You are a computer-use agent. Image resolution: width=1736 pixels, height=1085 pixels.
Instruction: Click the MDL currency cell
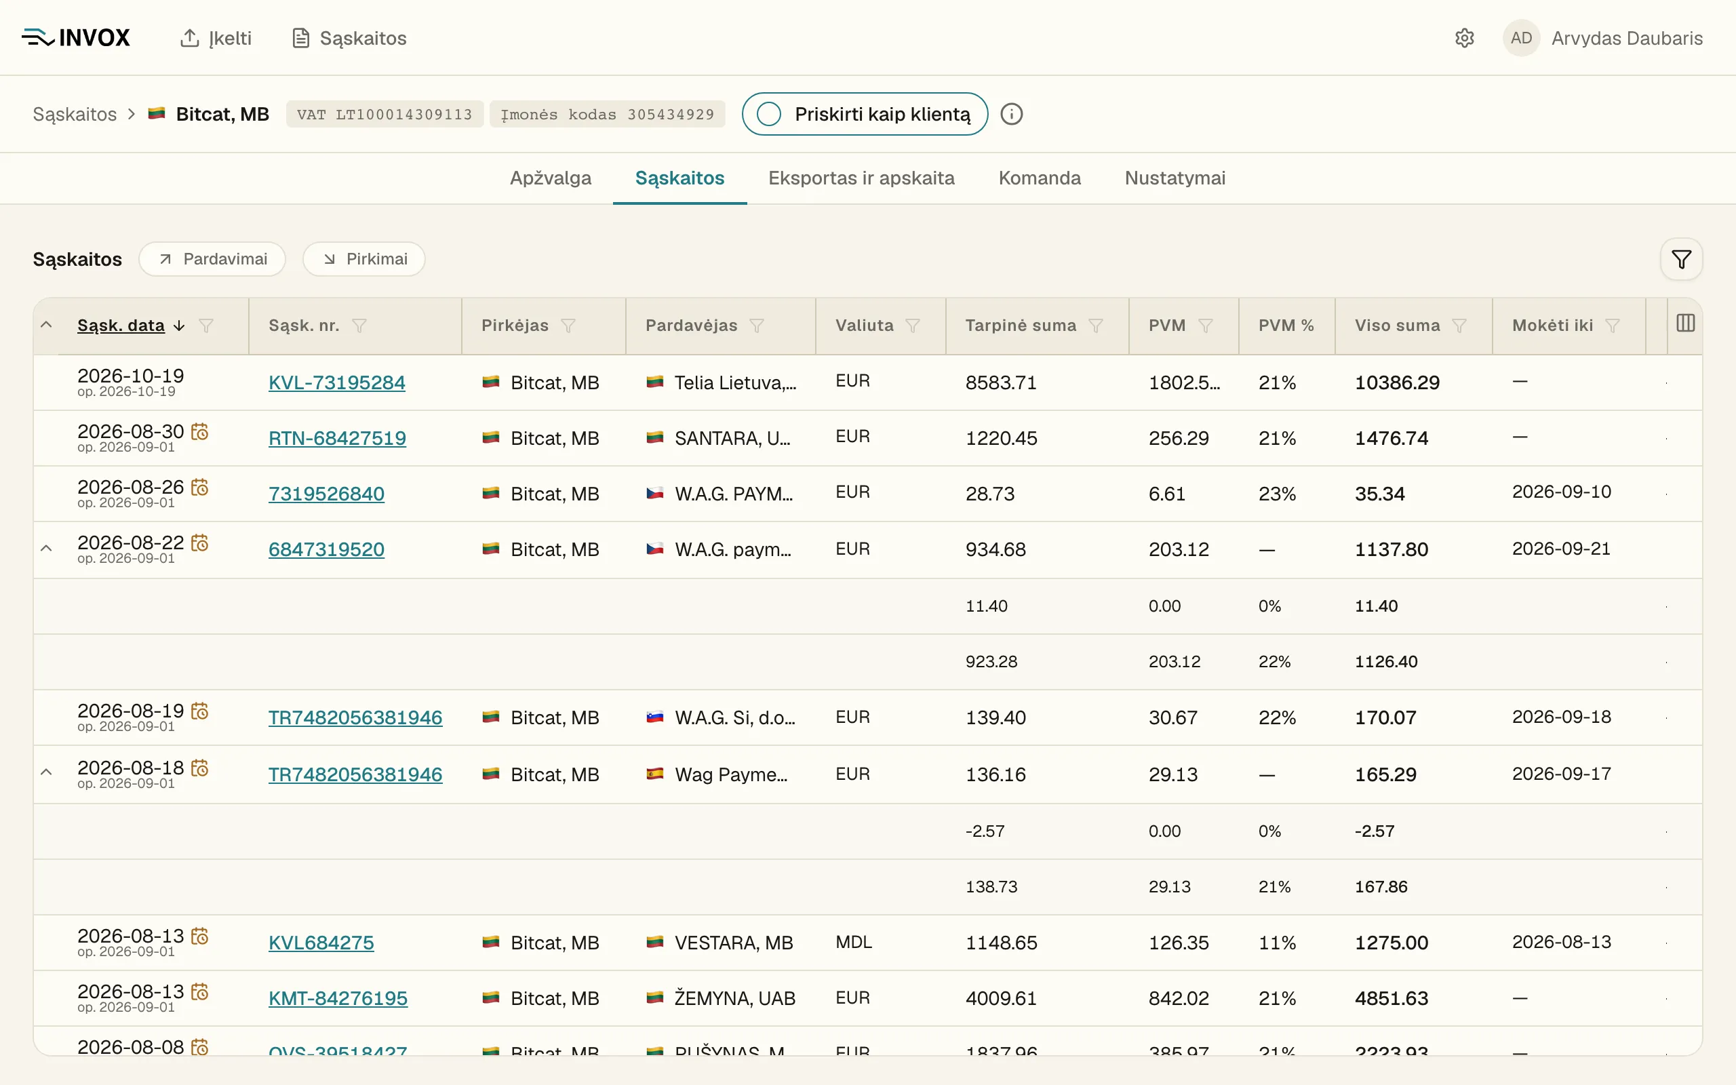coord(854,942)
